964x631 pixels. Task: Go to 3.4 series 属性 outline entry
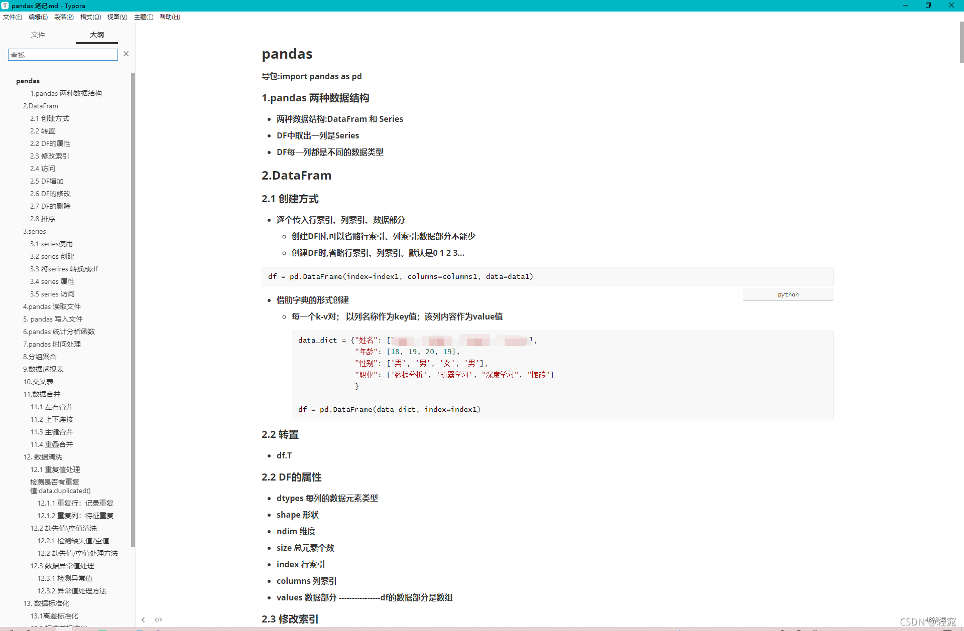coord(52,281)
